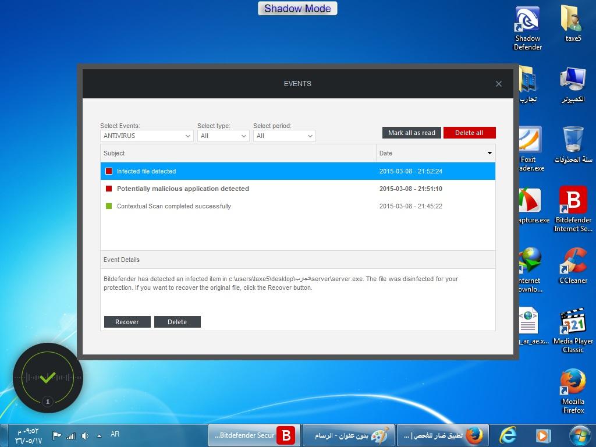Toggle the sort arrow in the Date column
The height and width of the screenshot is (447, 596).
point(489,153)
